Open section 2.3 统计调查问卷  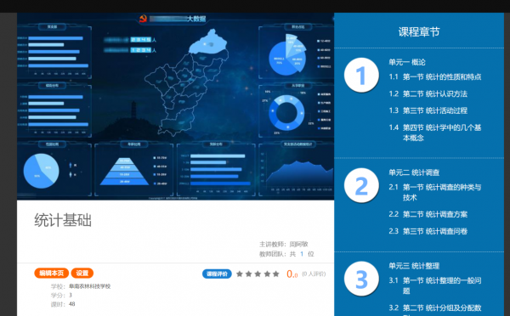[x=428, y=231]
